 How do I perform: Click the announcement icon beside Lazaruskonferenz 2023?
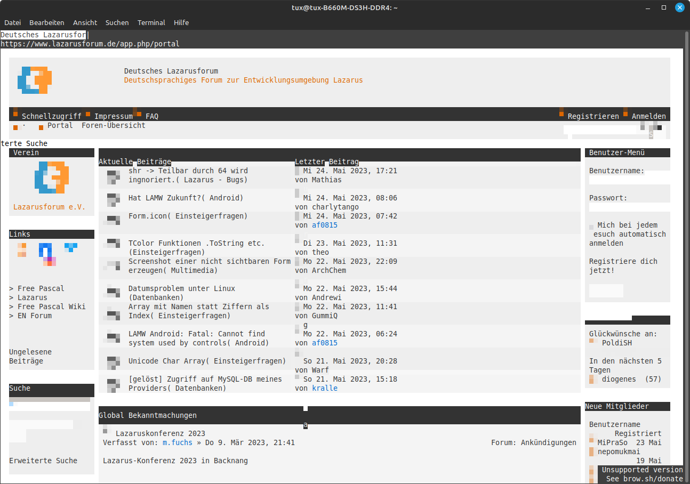(106, 429)
